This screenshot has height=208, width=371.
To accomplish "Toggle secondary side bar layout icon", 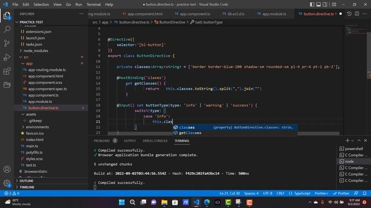I will pos(325,5).
